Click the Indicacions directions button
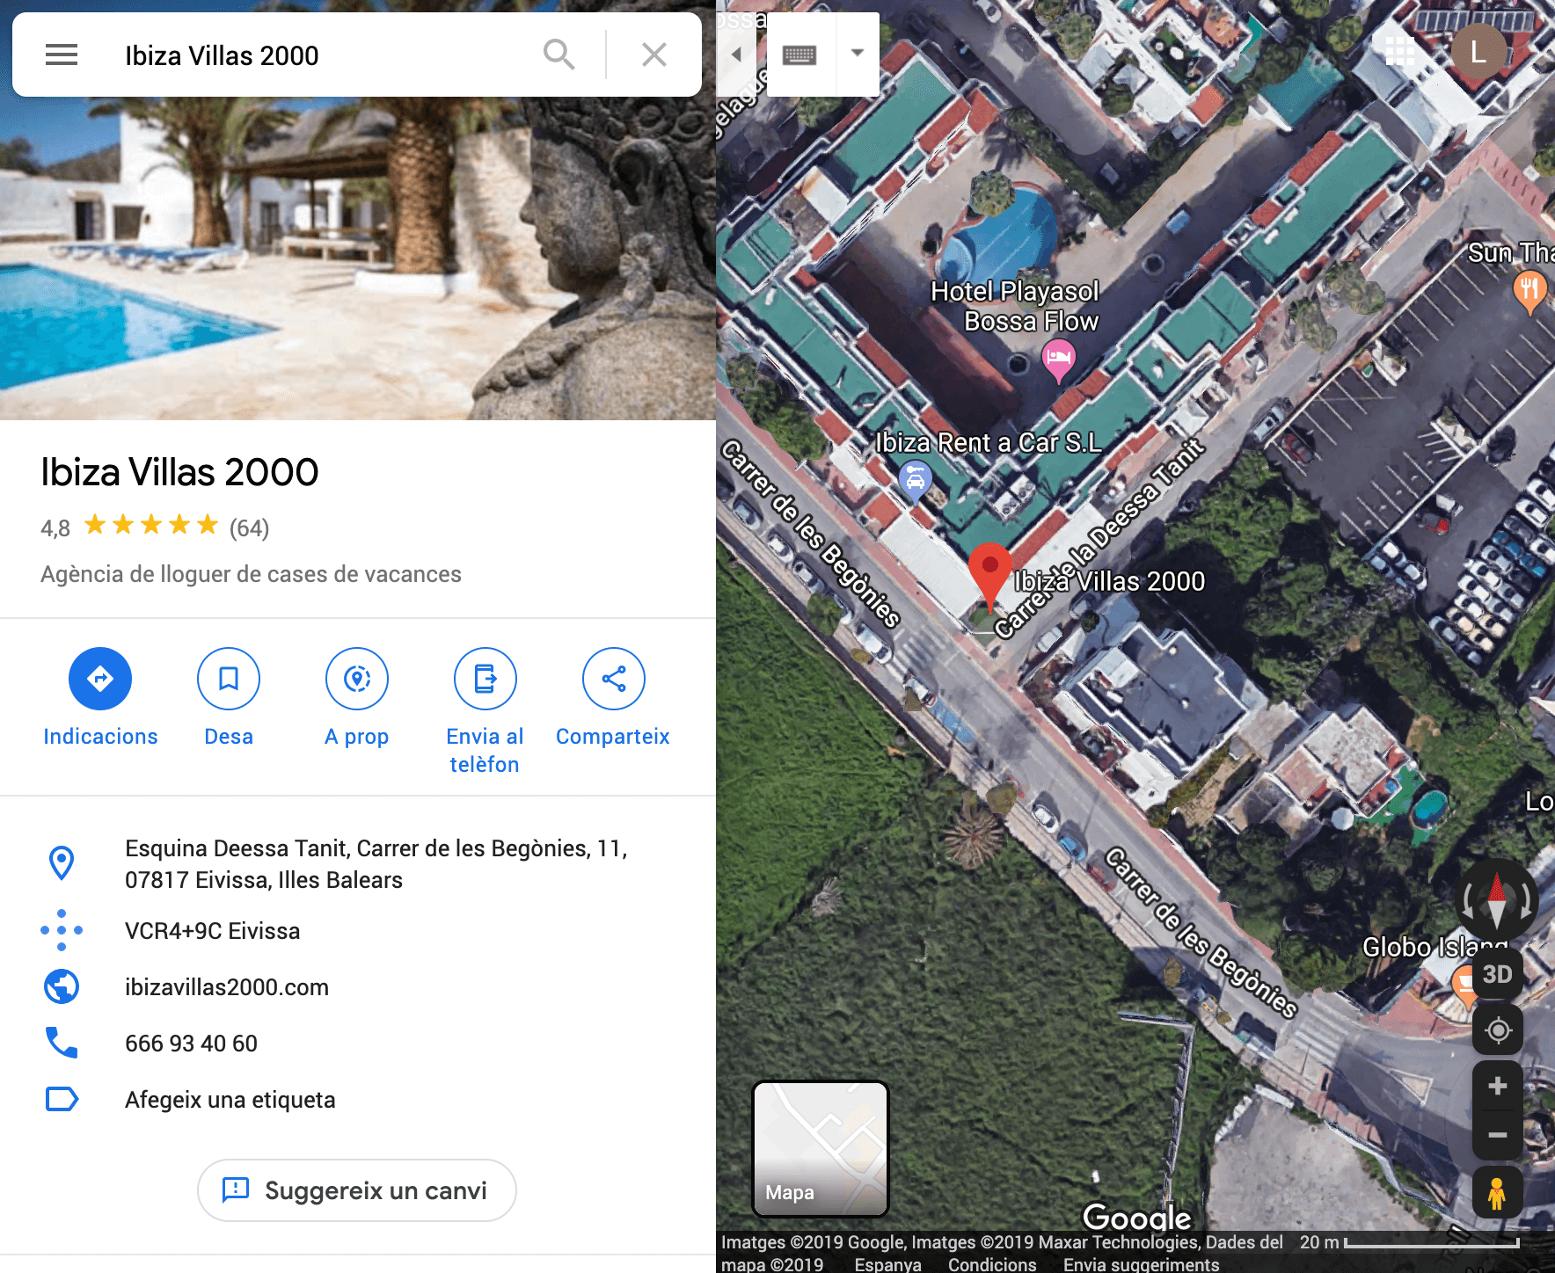The width and height of the screenshot is (1555, 1273). (100, 679)
